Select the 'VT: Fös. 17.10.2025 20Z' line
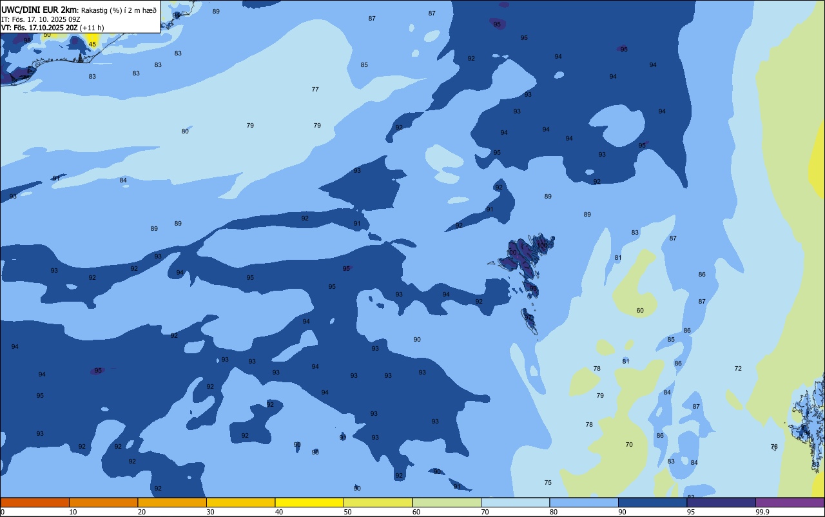This screenshot has width=825, height=517. click(x=39, y=28)
